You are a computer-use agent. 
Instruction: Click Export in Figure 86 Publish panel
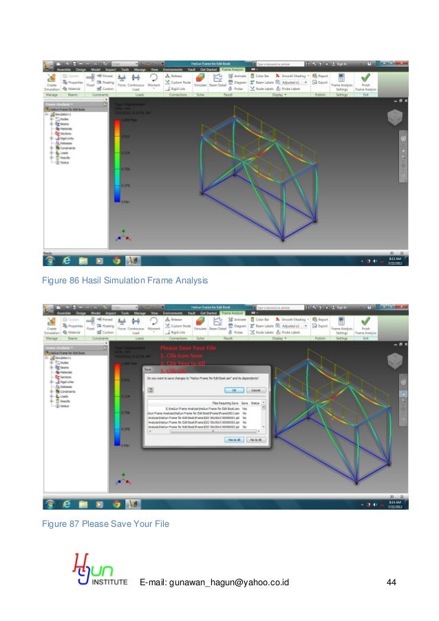[320, 83]
